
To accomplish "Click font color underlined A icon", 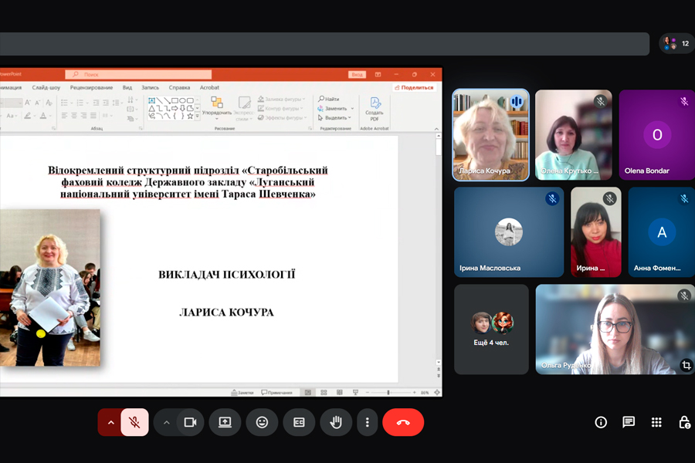I will pyautogui.click(x=43, y=116).
